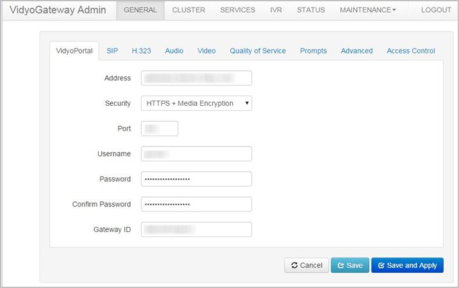Image resolution: width=459 pixels, height=288 pixels.
Task: Select the VidyoPortal tab
Action: (75, 51)
